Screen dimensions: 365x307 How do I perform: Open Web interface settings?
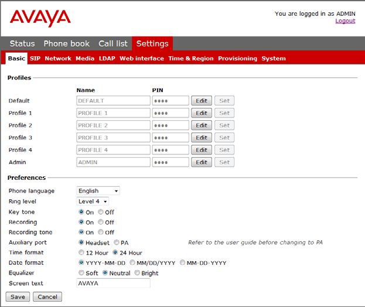[x=142, y=58]
